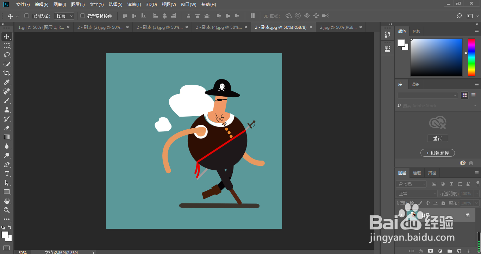Select the Brush tool

pos(7,100)
